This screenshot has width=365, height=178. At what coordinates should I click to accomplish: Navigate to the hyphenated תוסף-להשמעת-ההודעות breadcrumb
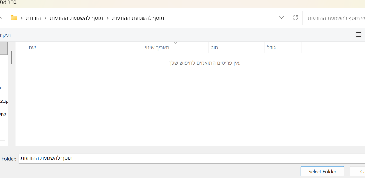[x=76, y=18]
